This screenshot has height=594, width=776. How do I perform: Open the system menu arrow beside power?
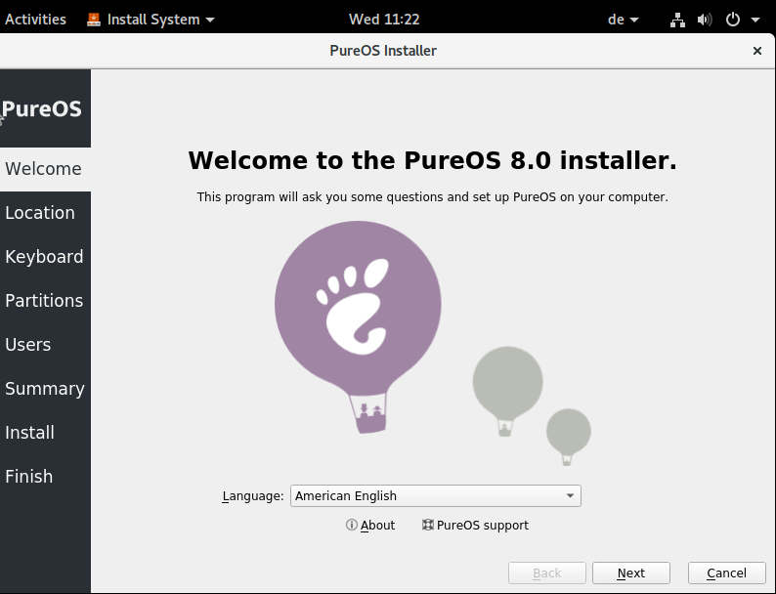754,20
